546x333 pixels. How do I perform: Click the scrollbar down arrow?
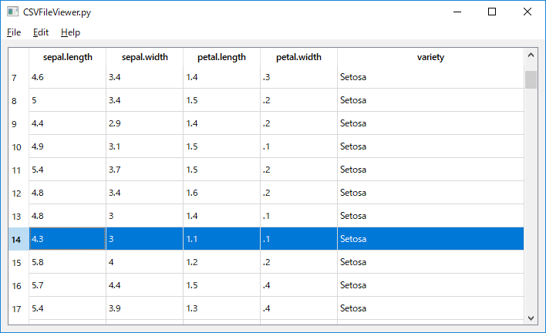tap(531, 318)
